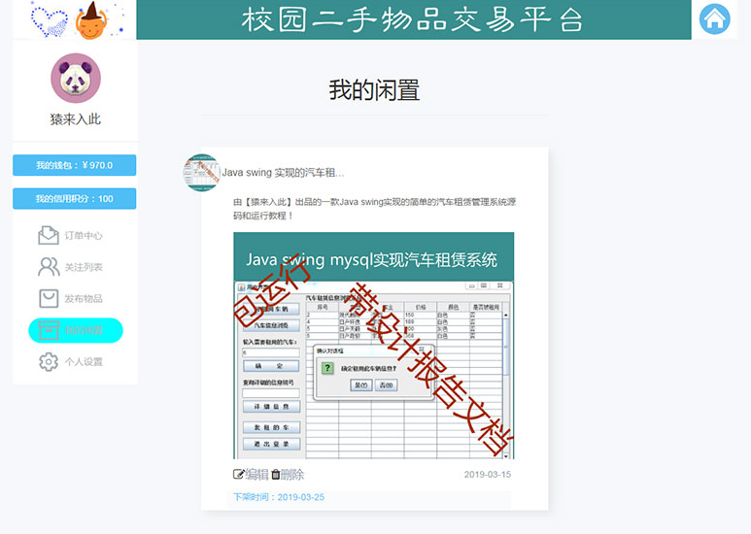The height and width of the screenshot is (534, 751).
Task: View my credit score 100 button
Action: point(74,199)
